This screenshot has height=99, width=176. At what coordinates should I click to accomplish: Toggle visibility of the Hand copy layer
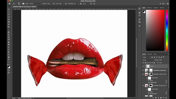pos(143,86)
